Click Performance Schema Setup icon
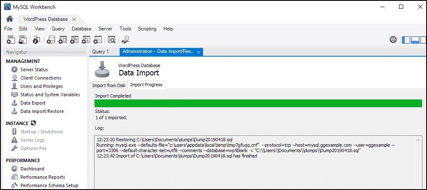The height and width of the screenshot is (190, 427). point(15,185)
